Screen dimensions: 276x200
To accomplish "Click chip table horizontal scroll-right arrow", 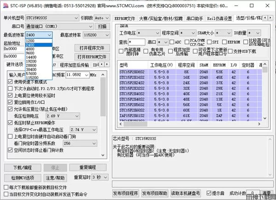I will coord(259,124).
